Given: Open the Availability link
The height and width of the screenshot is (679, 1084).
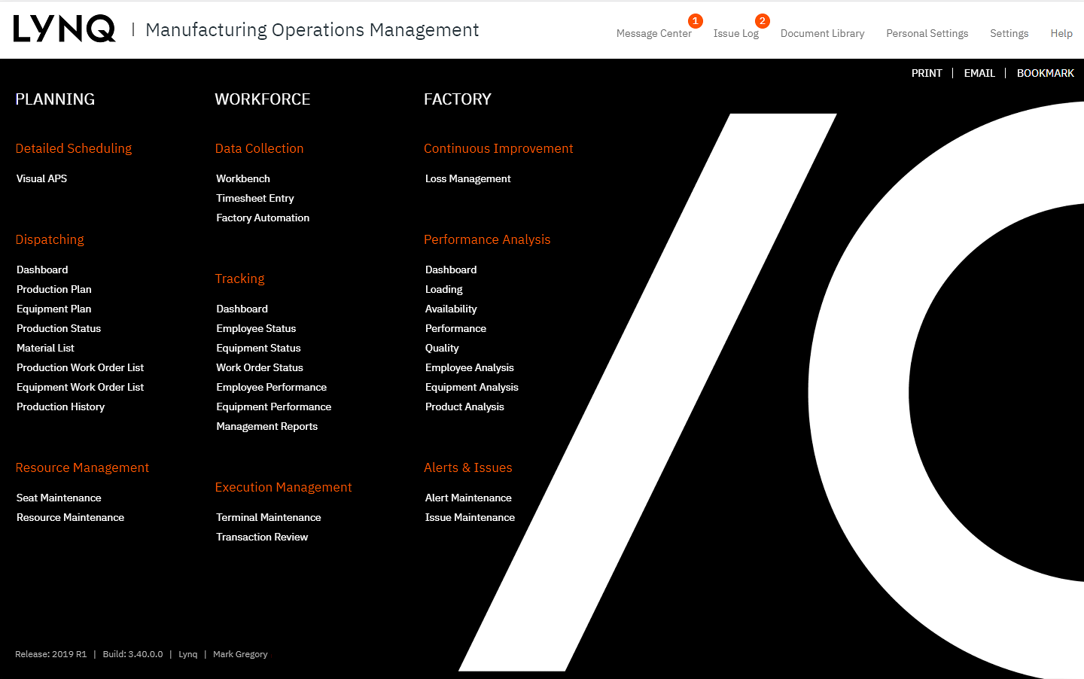Looking at the screenshot, I should pos(451,309).
